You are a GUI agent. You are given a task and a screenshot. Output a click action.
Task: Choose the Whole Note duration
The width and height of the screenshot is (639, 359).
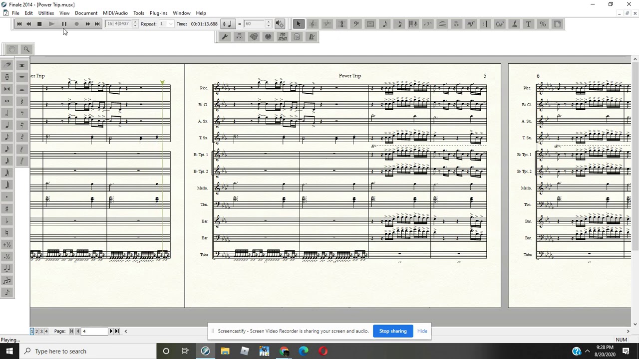tap(7, 101)
